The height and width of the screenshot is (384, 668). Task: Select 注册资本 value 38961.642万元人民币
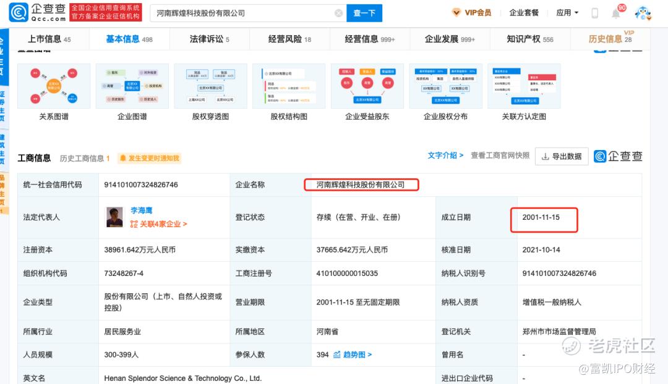tap(140, 249)
